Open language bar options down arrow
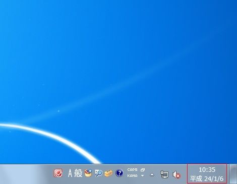 click(x=143, y=176)
